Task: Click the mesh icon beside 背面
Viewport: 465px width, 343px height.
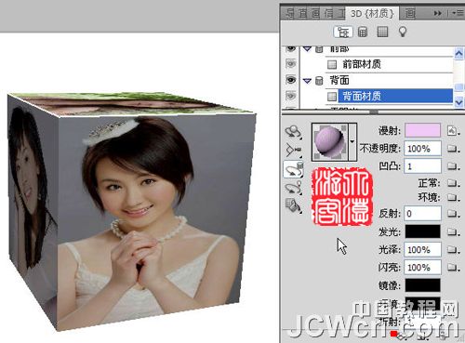Action: pyautogui.click(x=319, y=81)
